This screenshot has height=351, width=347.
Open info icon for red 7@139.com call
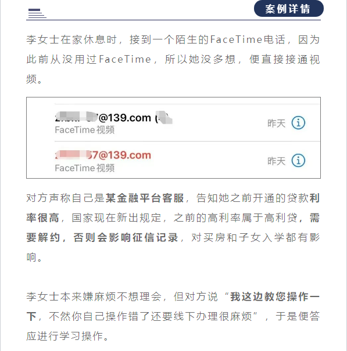point(298,161)
